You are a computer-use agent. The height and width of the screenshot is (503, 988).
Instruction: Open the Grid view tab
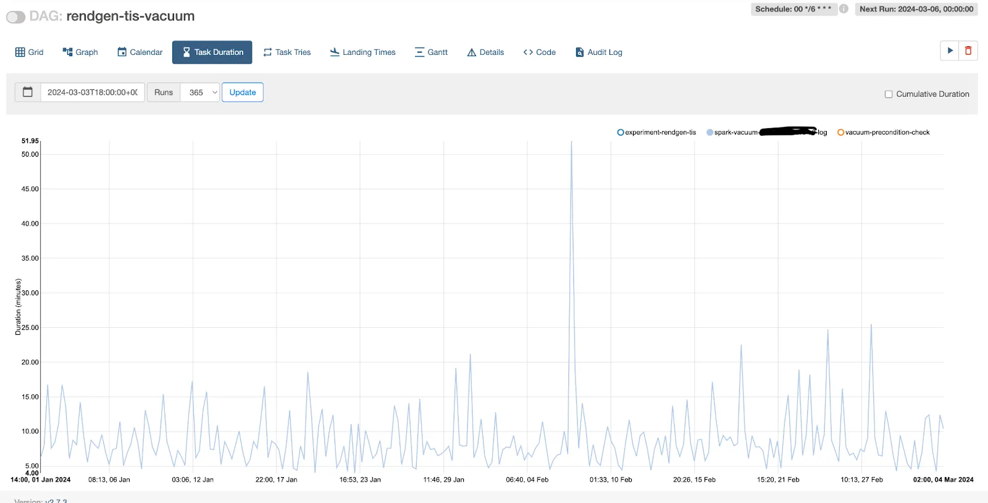[x=29, y=52]
